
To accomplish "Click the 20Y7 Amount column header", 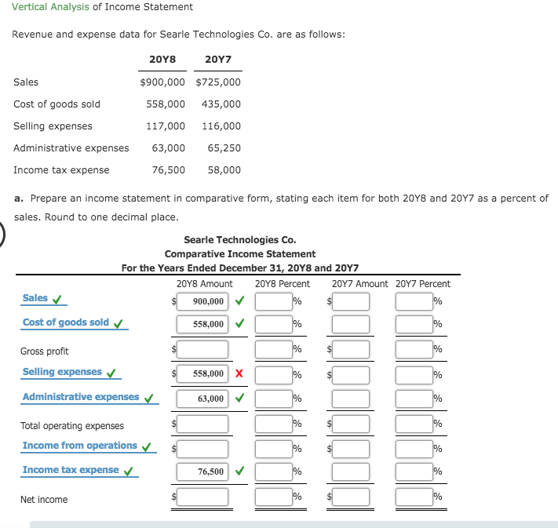I will [x=359, y=284].
